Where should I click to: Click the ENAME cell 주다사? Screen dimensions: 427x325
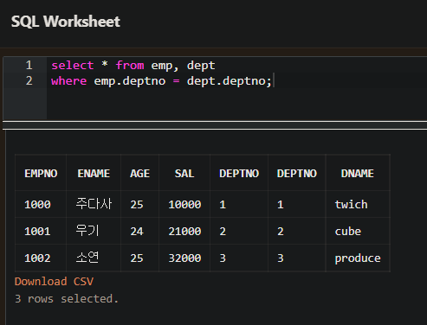coord(94,204)
